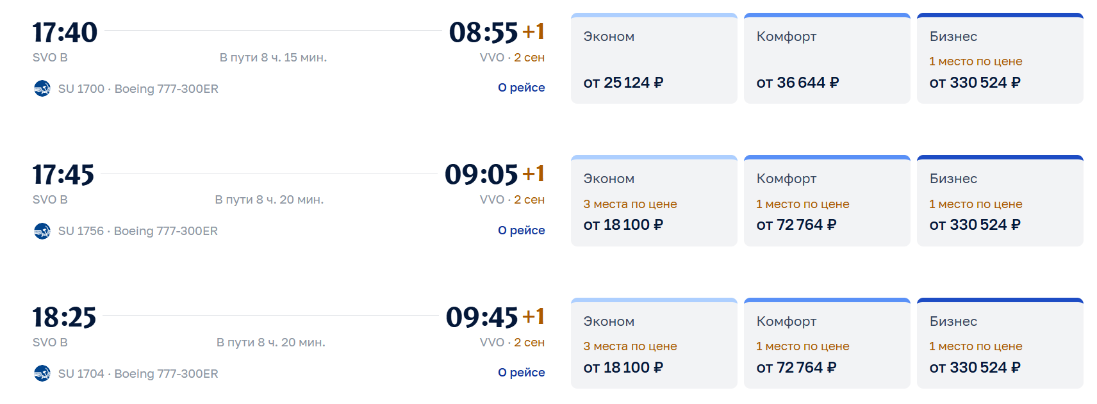Open "О рейсе" details for 17:40 flight
This screenshot has height=404, width=1097.
click(521, 88)
